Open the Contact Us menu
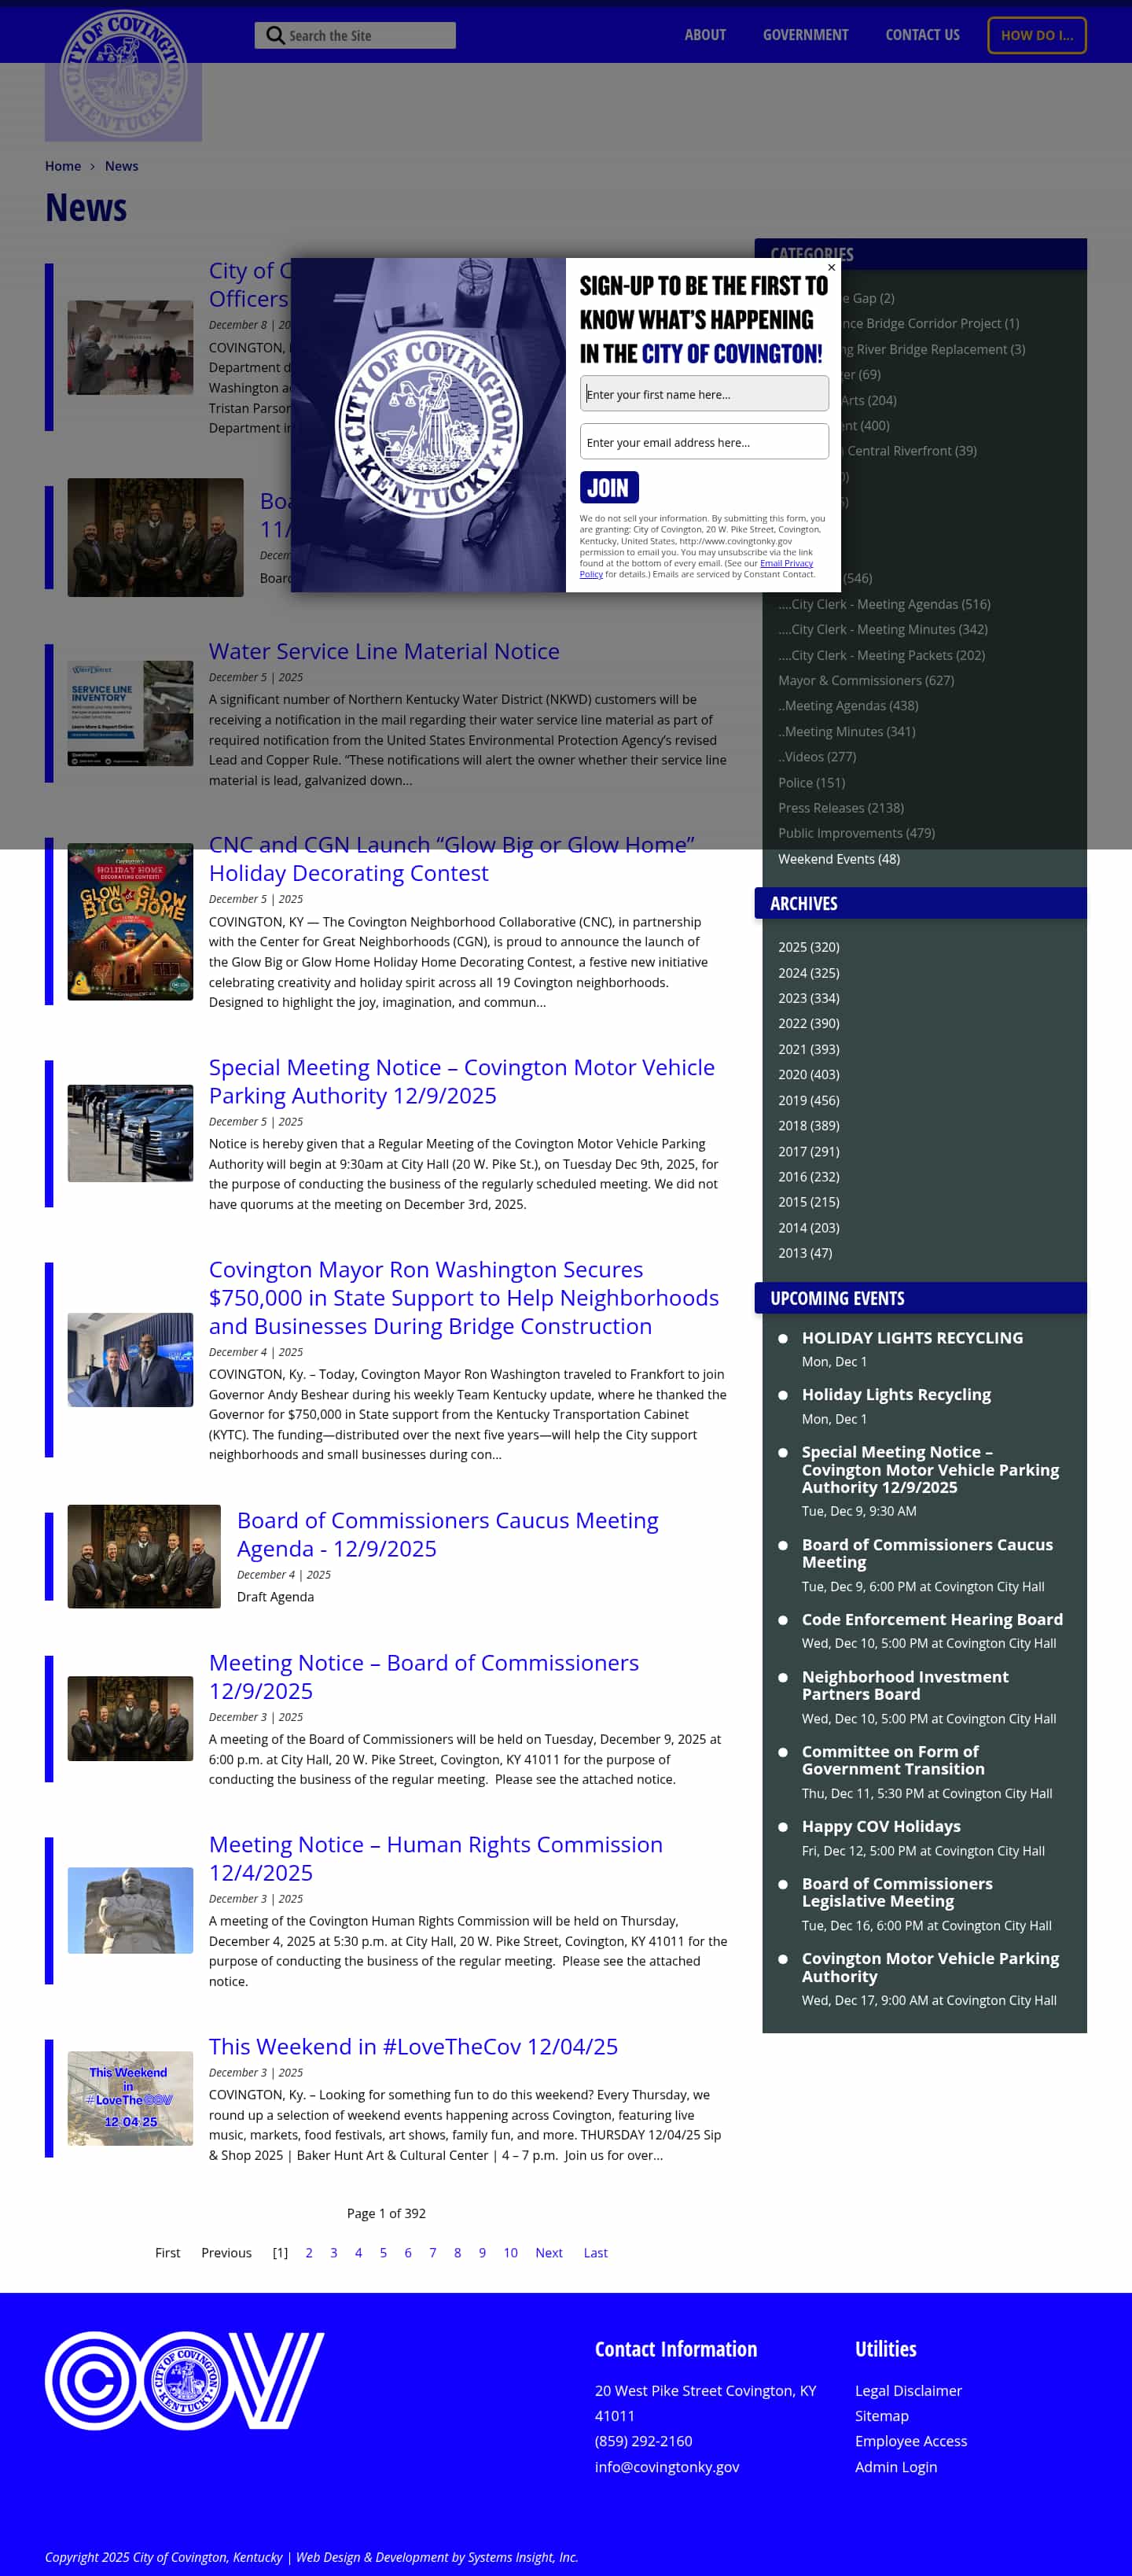The width and height of the screenshot is (1132, 2576). click(x=922, y=35)
